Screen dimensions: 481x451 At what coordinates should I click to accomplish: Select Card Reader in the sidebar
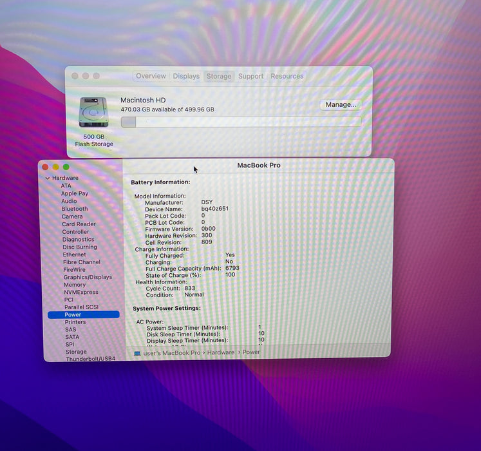79,224
